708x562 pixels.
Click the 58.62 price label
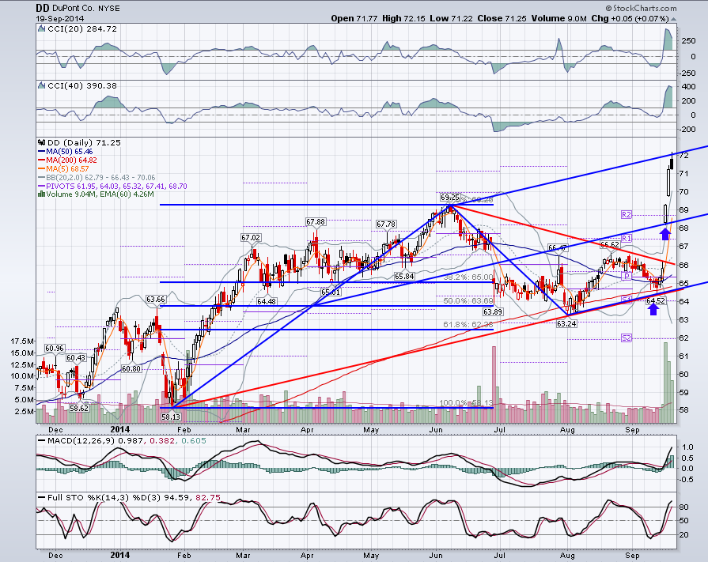point(79,408)
